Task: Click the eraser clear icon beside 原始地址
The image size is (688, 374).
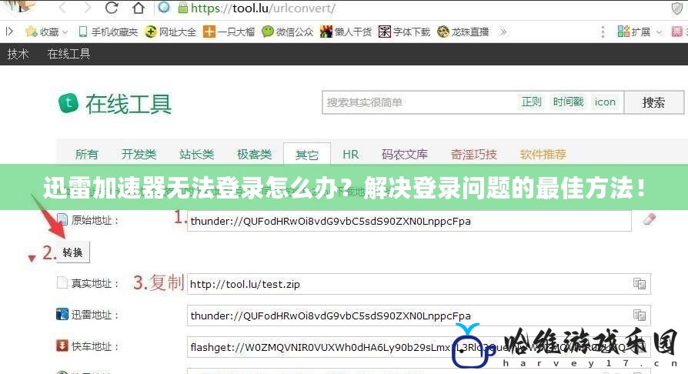Action: click(x=649, y=219)
